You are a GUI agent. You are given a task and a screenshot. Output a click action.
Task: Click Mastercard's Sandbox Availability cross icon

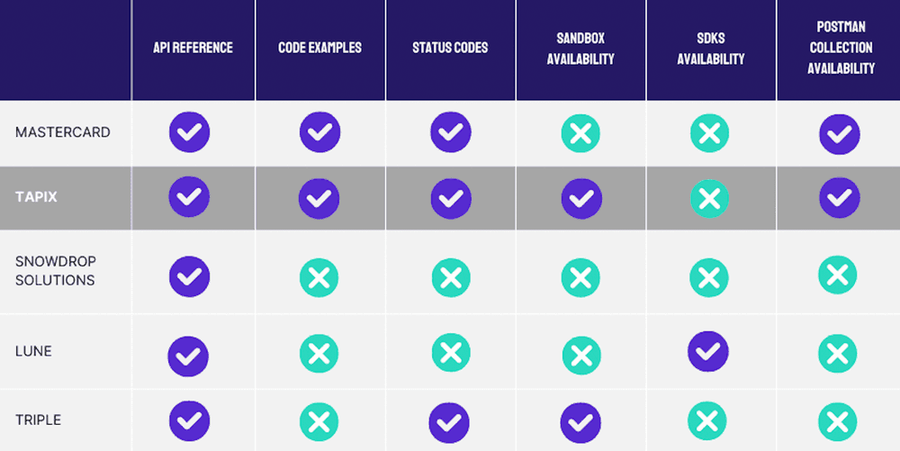coord(580,134)
